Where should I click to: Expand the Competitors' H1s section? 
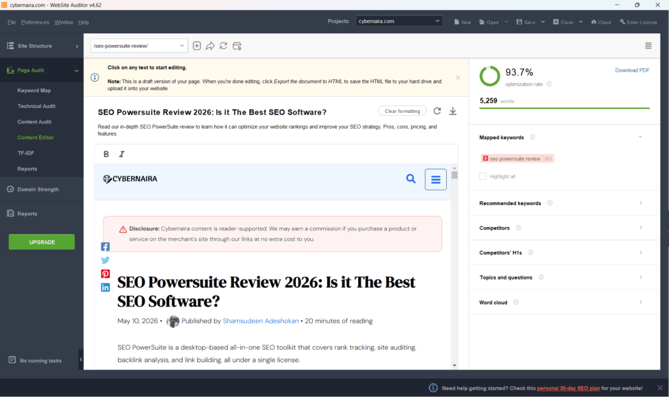641,253
